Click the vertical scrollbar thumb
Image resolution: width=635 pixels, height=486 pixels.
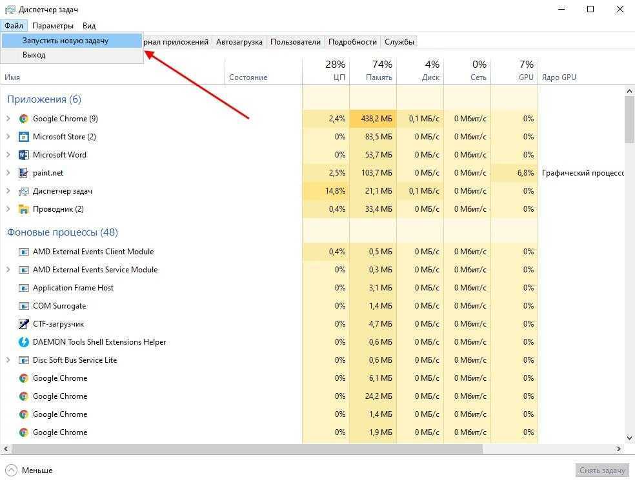(629, 119)
